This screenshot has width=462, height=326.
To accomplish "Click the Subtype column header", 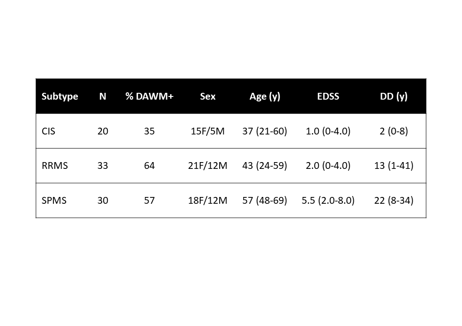I will (x=60, y=96).
